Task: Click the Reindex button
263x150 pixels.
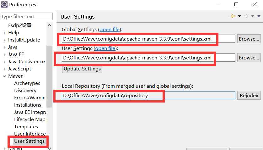Action: 249,96
